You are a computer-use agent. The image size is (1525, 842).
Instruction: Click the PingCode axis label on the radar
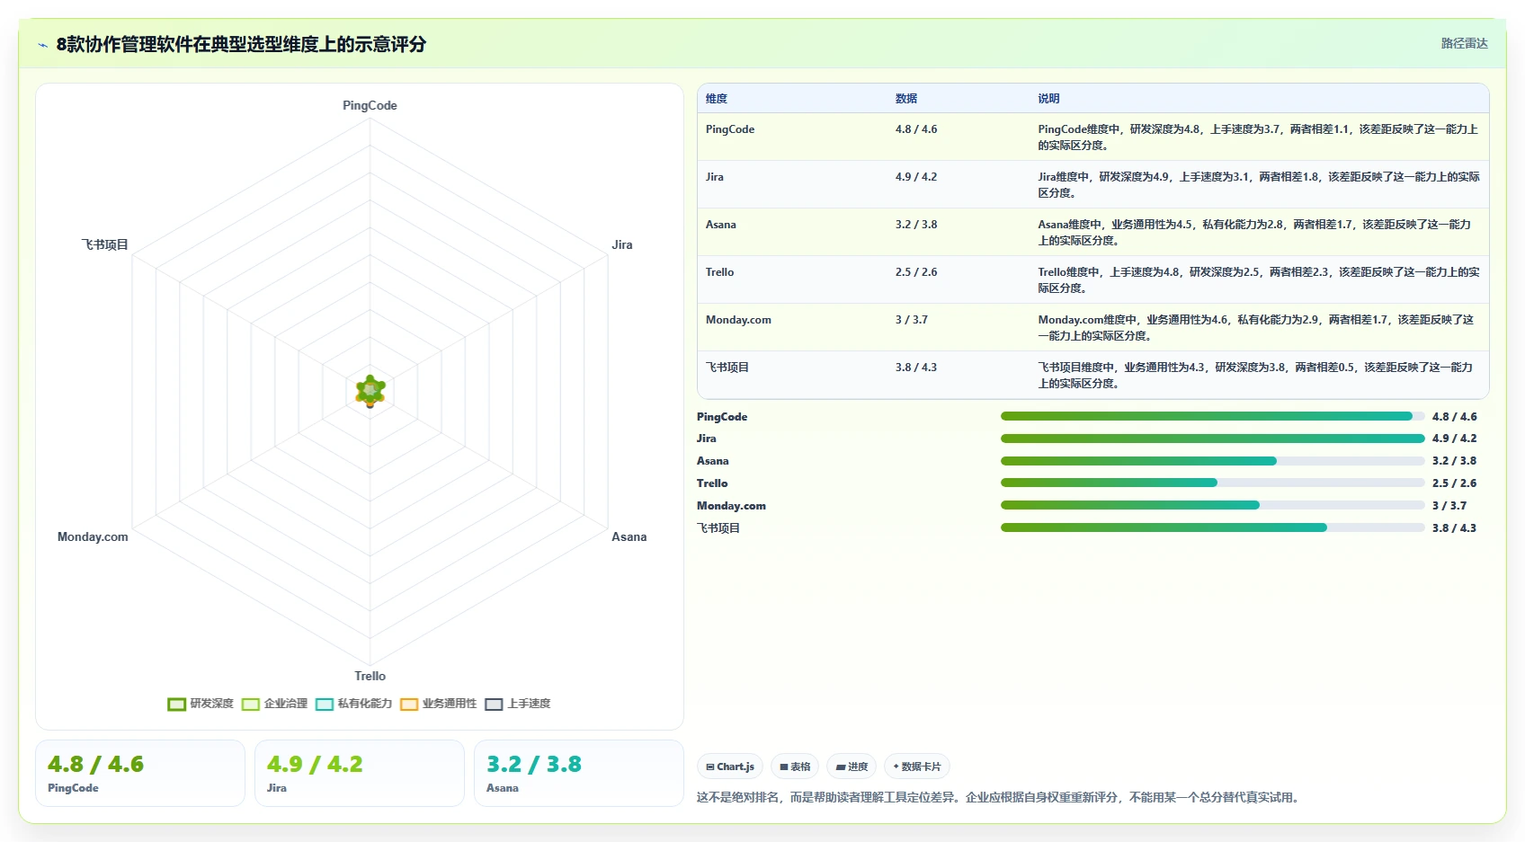click(370, 105)
